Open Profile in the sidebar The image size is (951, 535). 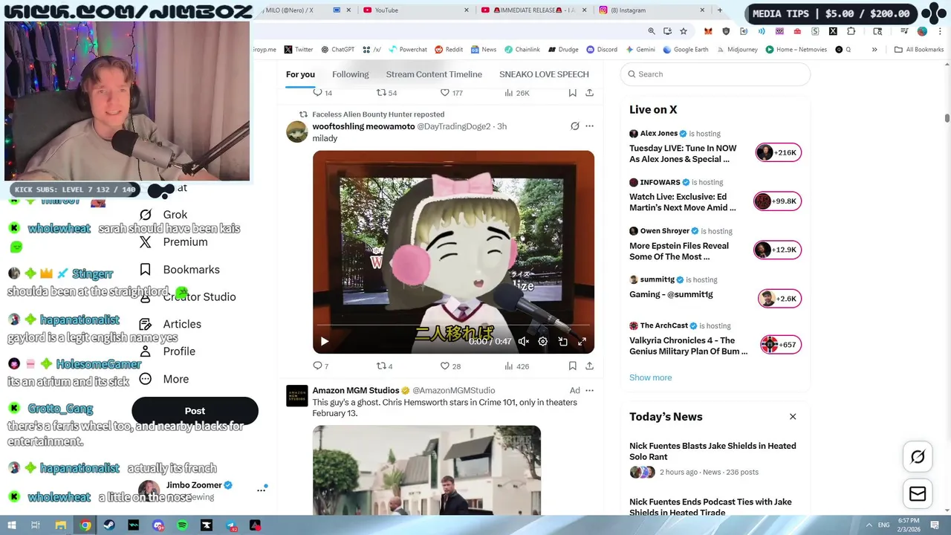coord(167,351)
